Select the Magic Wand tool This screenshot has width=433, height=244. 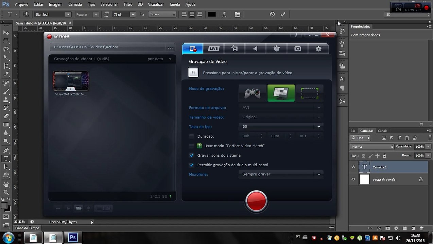6,58
